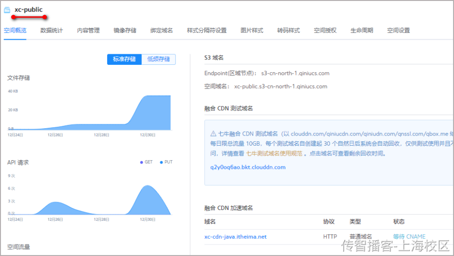Go to the 转码样式 tab
454x256 pixels.
[x=288, y=30]
